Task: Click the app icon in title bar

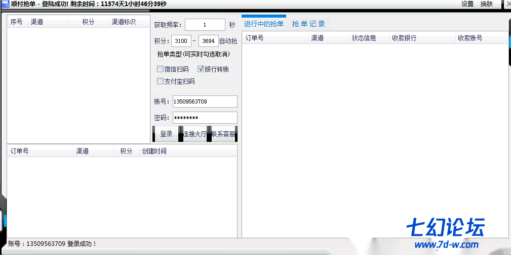Action: tap(5, 4)
